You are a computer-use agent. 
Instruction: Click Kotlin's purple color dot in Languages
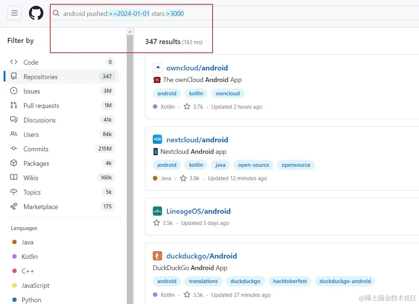pyautogui.click(x=14, y=256)
